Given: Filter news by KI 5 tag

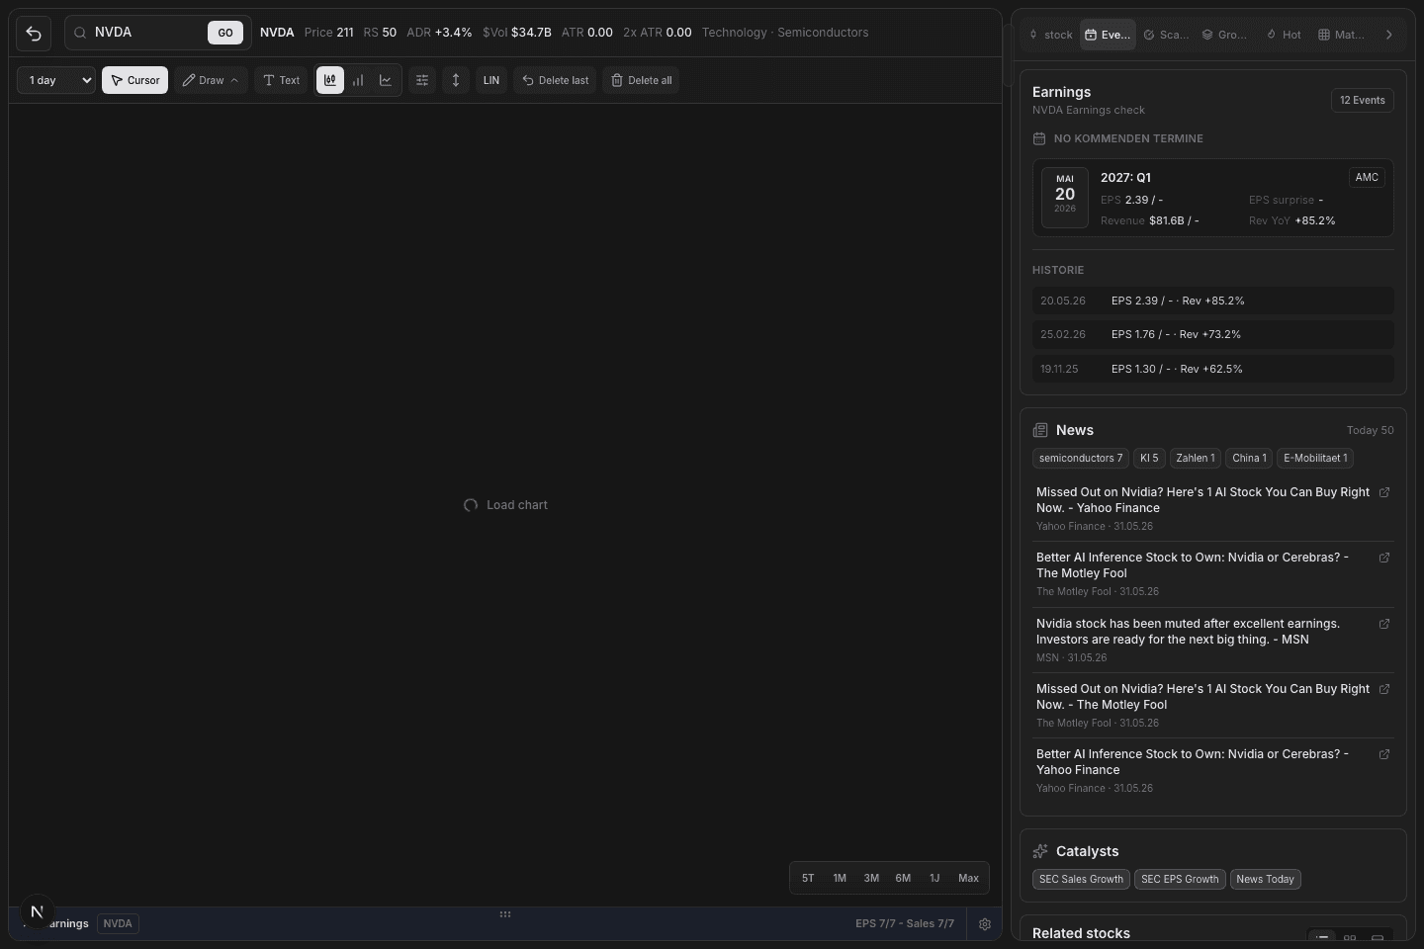Looking at the screenshot, I should click(1149, 458).
